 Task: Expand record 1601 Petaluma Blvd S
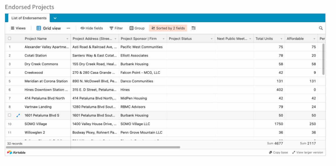18,115
